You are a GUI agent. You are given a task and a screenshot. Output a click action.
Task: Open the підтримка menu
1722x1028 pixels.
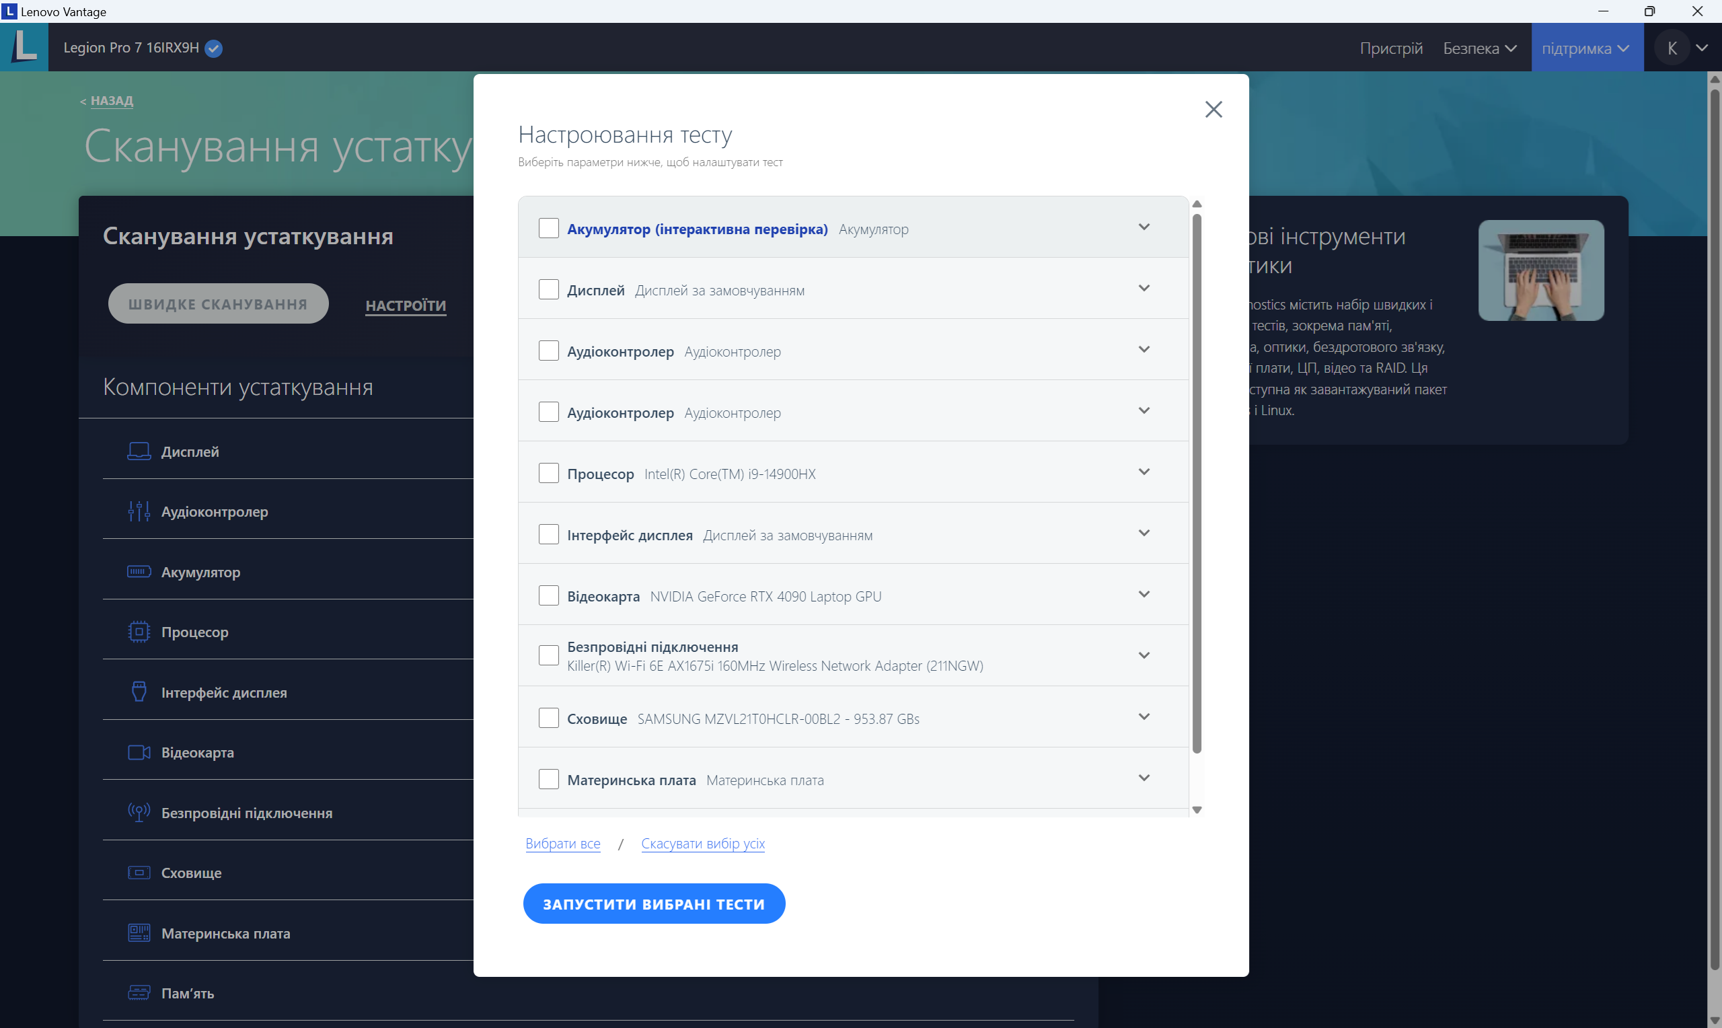1585,48
